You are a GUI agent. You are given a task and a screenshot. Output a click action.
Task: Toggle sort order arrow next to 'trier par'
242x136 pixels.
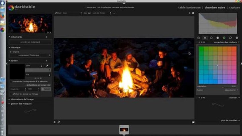[114, 13]
